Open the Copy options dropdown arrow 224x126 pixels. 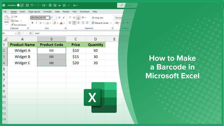(x=21, y=21)
